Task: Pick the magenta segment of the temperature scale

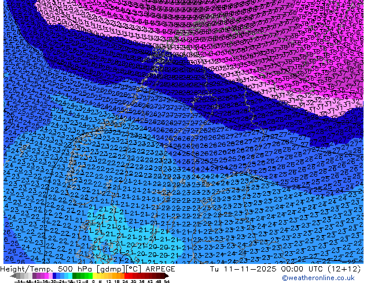Action: [x=46, y=276]
